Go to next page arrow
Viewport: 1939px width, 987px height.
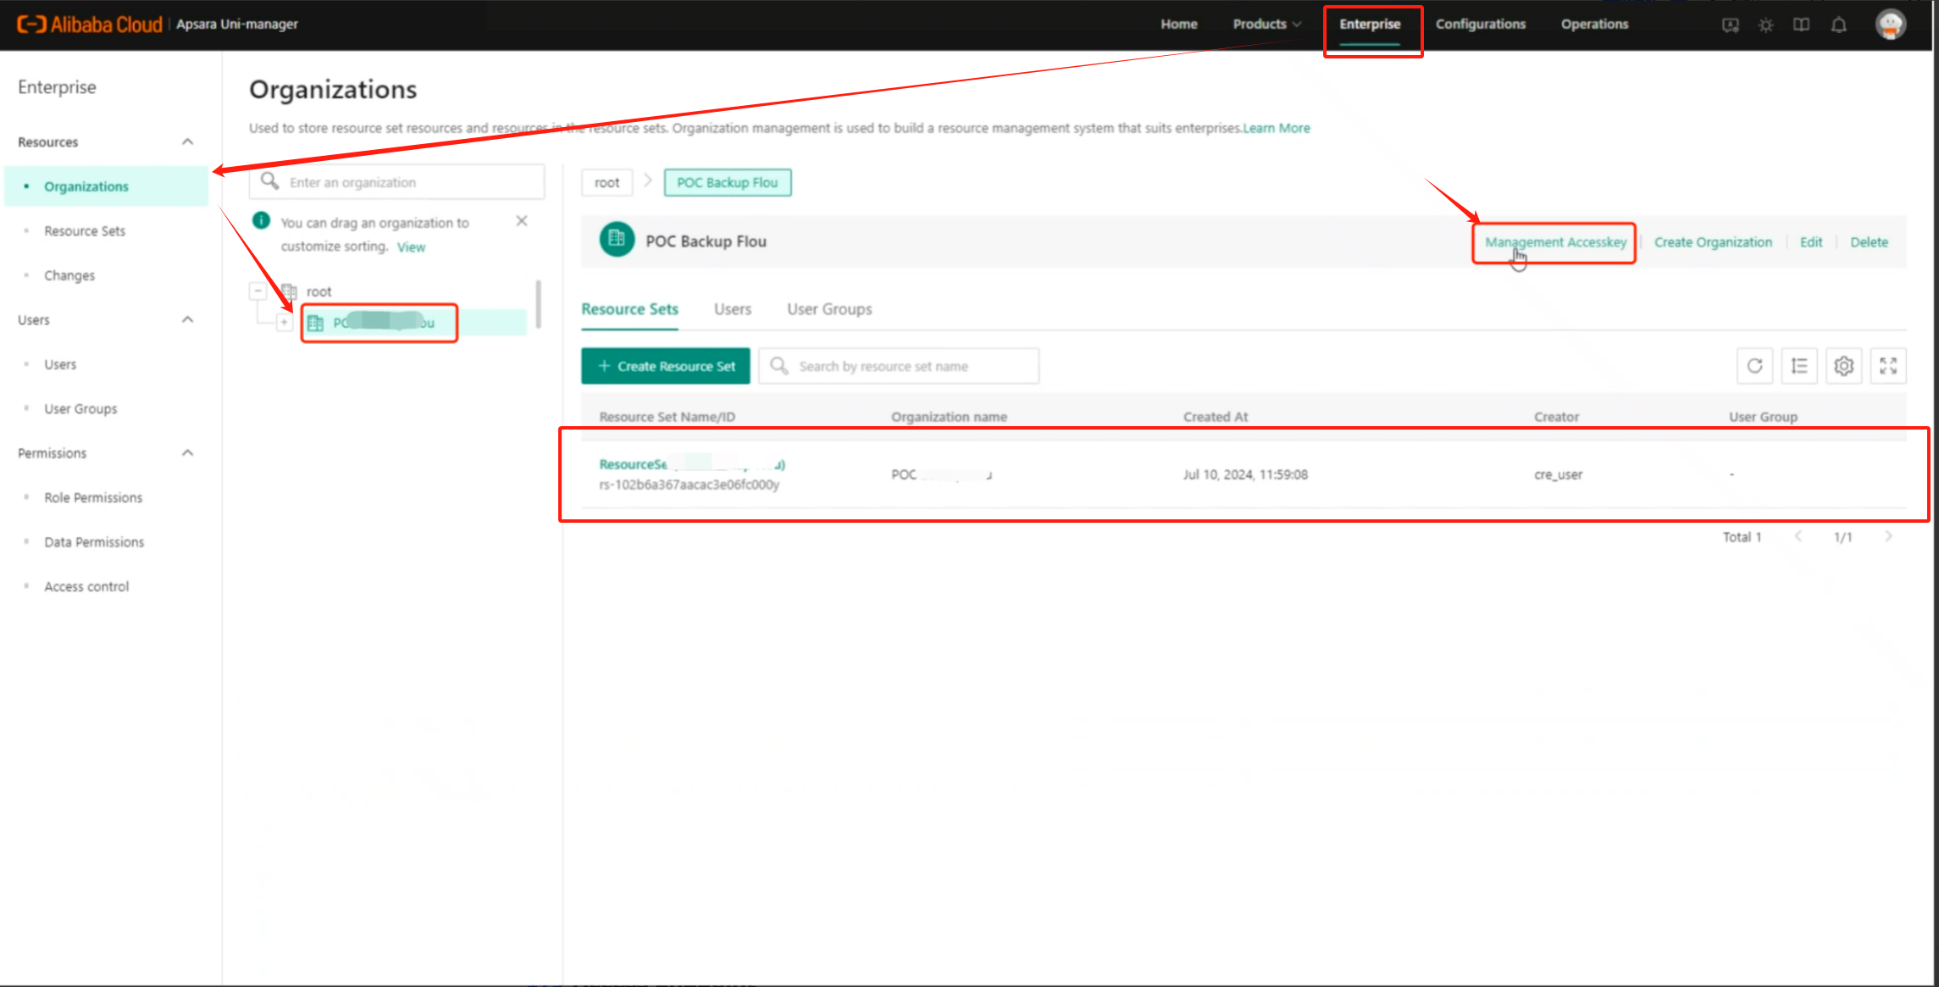[1889, 536]
